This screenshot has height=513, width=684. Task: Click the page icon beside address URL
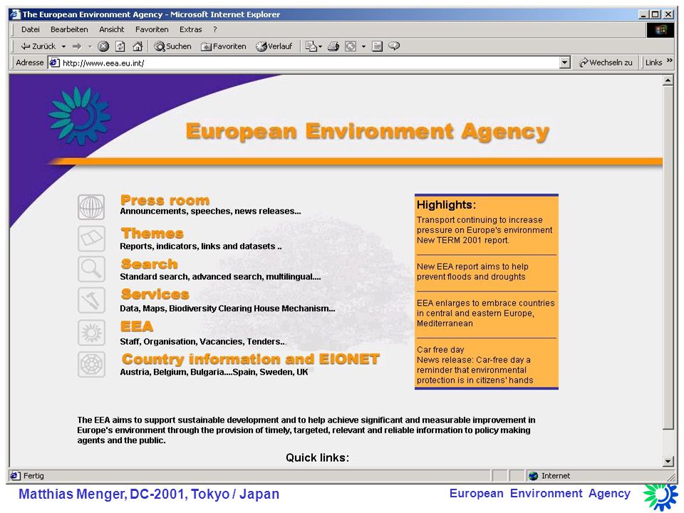tap(54, 63)
